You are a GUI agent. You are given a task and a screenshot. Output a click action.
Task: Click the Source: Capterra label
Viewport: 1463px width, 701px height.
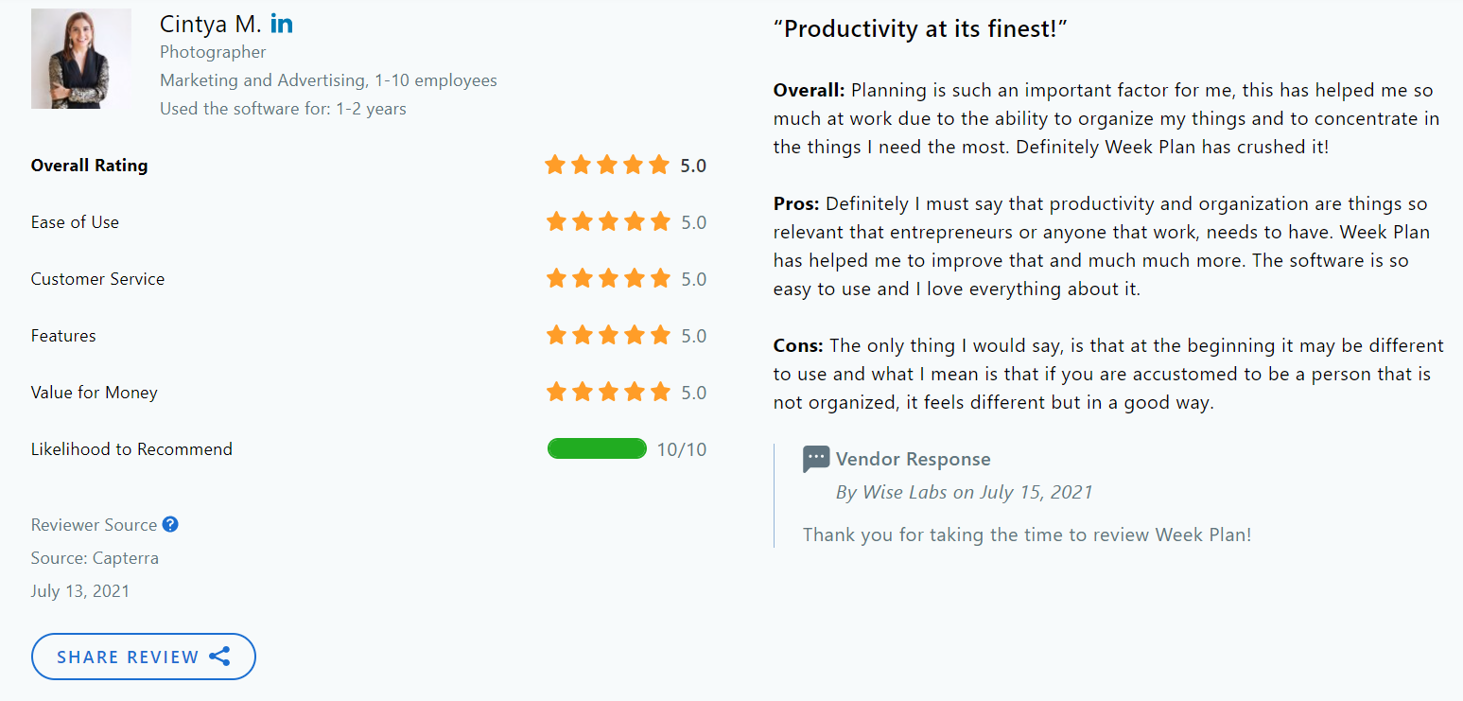[95, 557]
